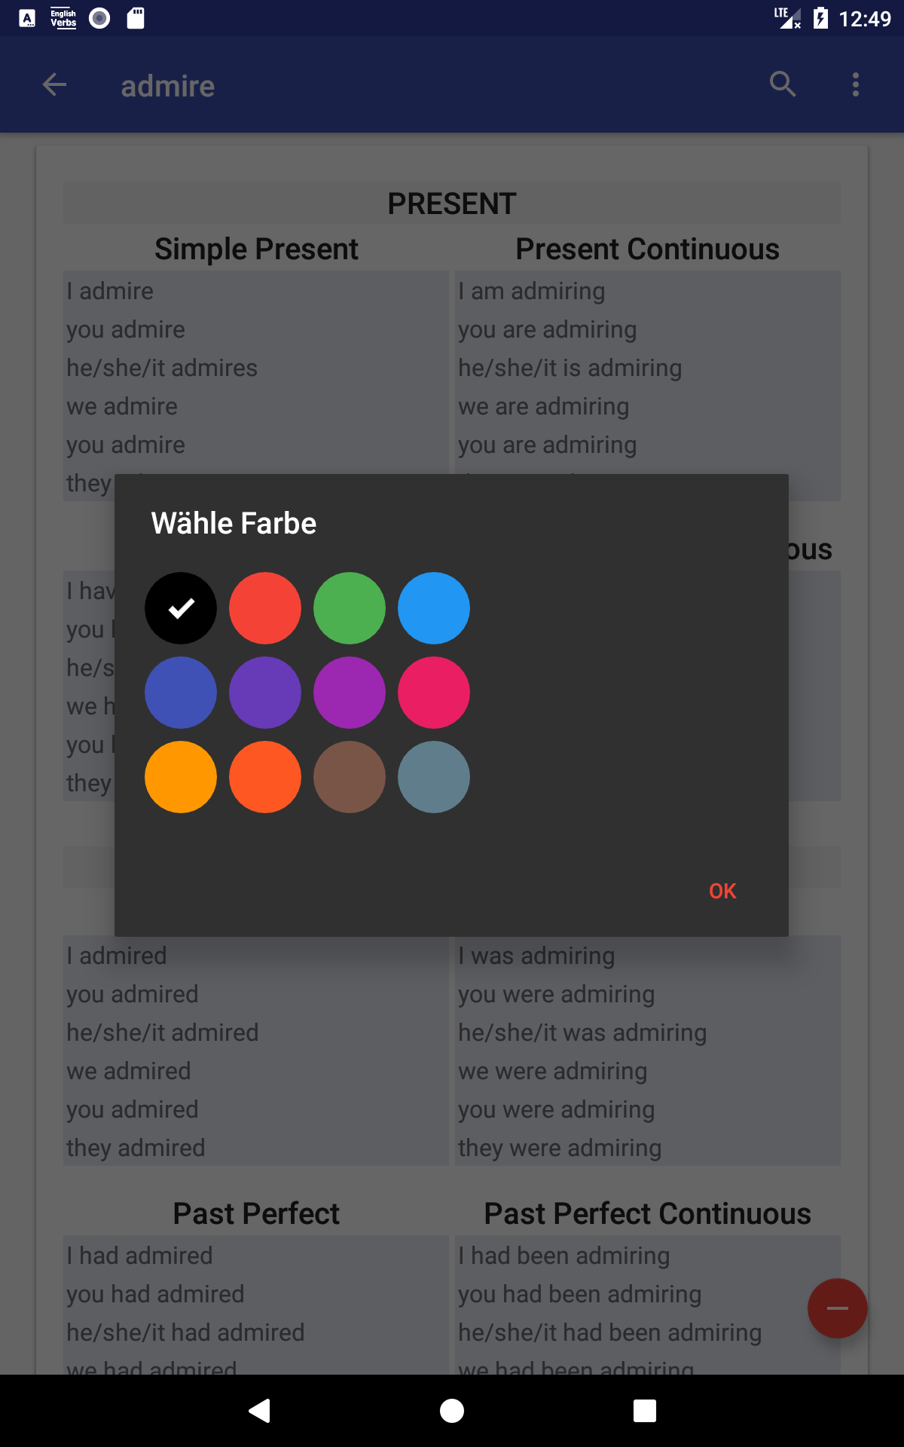
Task: Open recent apps with the square button
Action: (x=644, y=1410)
